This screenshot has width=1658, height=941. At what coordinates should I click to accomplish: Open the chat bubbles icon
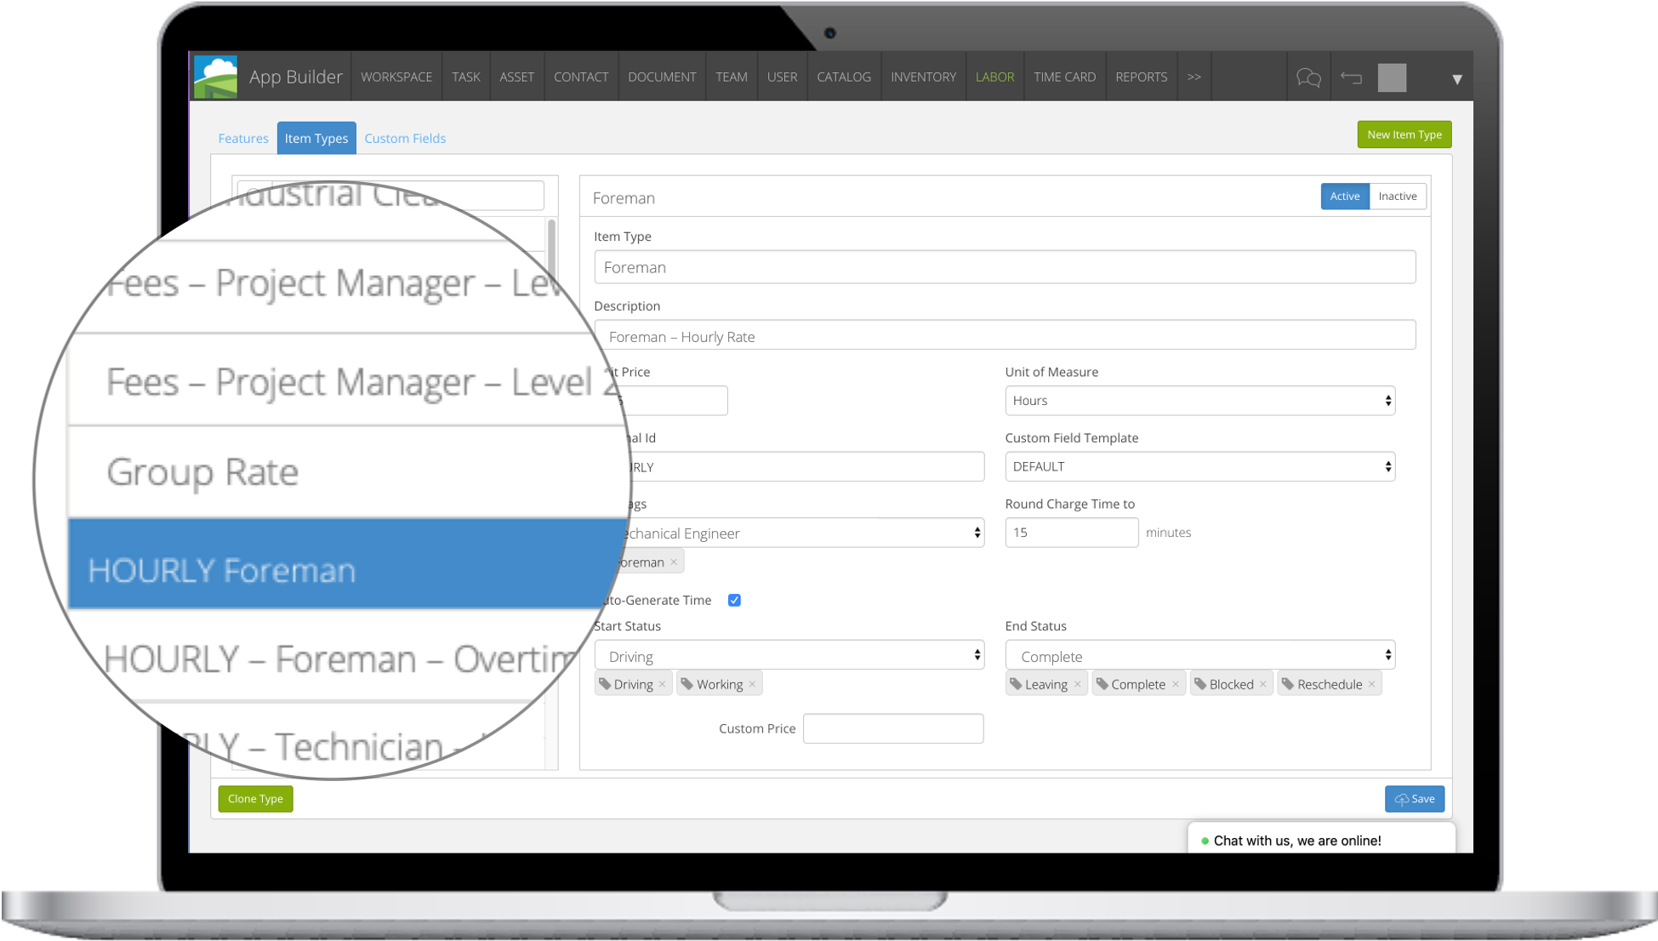[x=1308, y=78]
